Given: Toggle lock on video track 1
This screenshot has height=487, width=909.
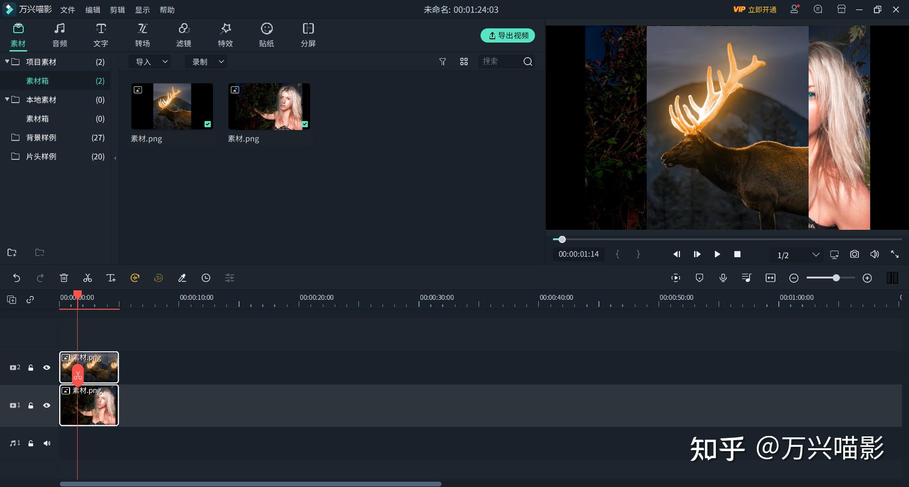Looking at the screenshot, I should (x=31, y=405).
